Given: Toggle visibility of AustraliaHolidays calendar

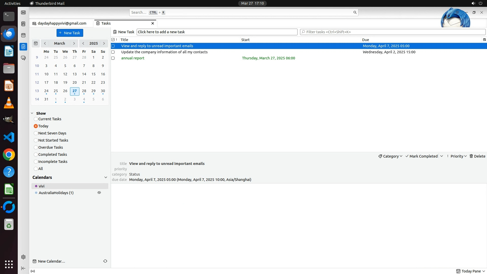Looking at the screenshot, I should click(x=99, y=193).
